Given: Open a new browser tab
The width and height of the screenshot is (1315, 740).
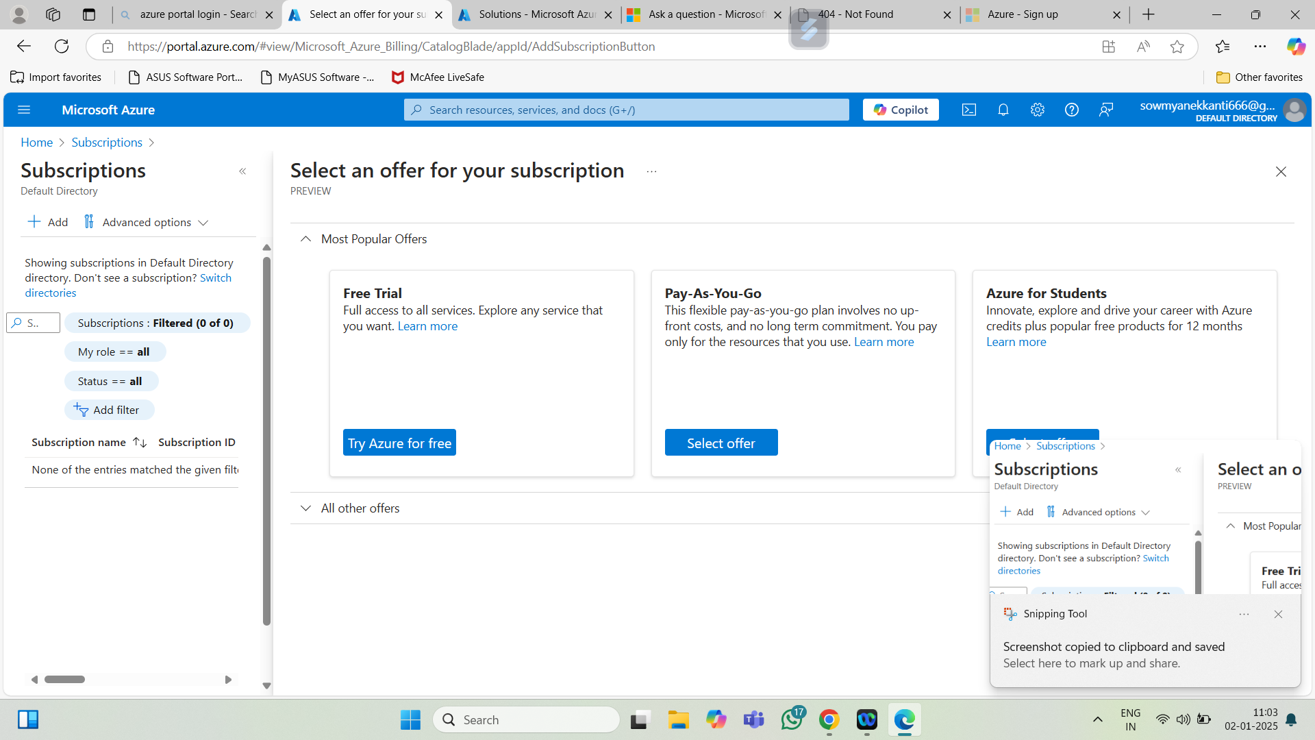Looking at the screenshot, I should [1149, 14].
